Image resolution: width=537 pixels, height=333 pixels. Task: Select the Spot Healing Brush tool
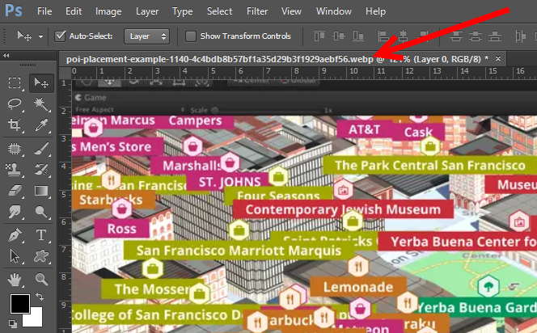(x=15, y=149)
